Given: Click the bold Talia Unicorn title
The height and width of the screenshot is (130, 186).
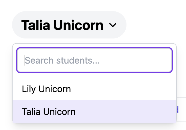Looking at the screenshot, I should pyautogui.click(x=62, y=25).
